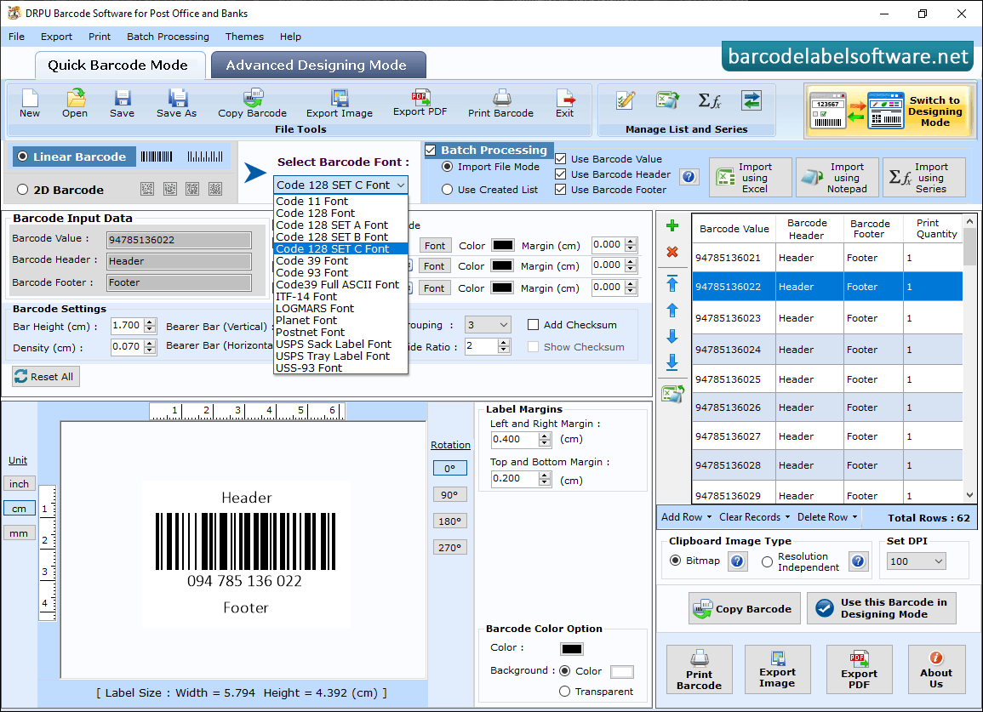Toggle Use Barcode Footer checkbox

(x=561, y=190)
